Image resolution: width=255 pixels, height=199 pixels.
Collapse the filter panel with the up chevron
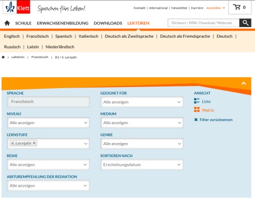pyautogui.click(x=244, y=83)
